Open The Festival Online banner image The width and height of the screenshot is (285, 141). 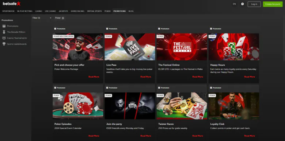click(182, 47)
